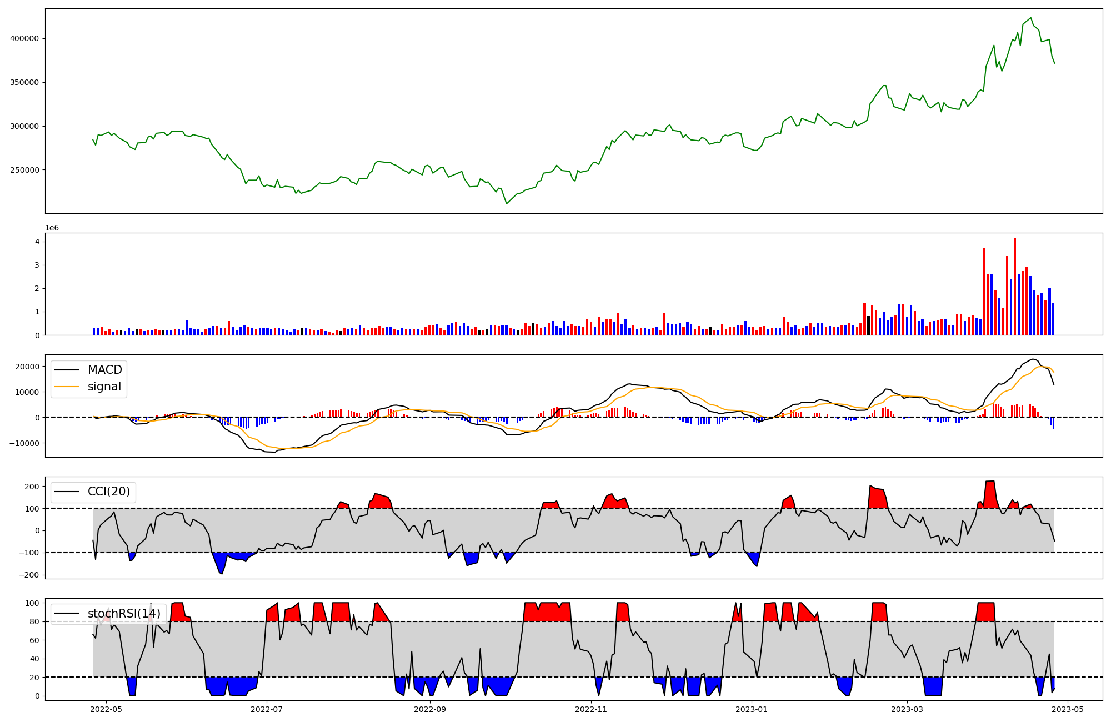Click the 2023-05 x-axis date label

pos(1068,709)
